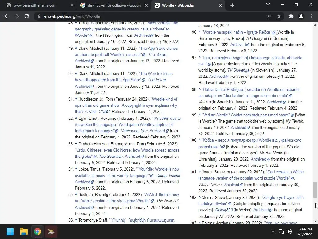Open File Explorer from taskbar
318x239 pixels.
click(24, 232)
